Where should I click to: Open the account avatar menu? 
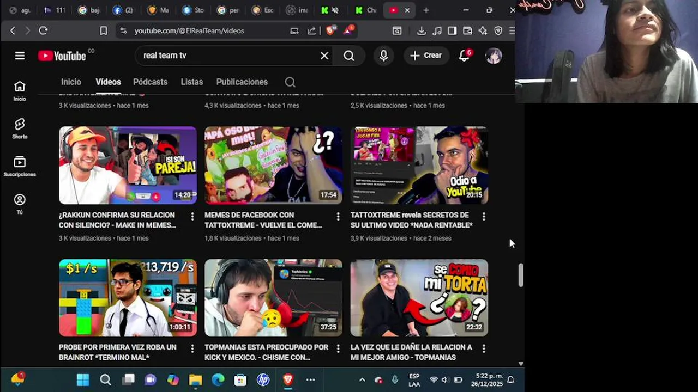pyautogui.click(x=494, y=56)
